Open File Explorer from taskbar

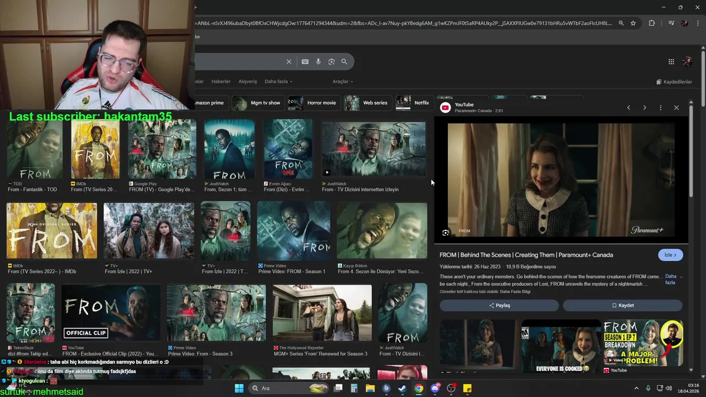point(370,388)
